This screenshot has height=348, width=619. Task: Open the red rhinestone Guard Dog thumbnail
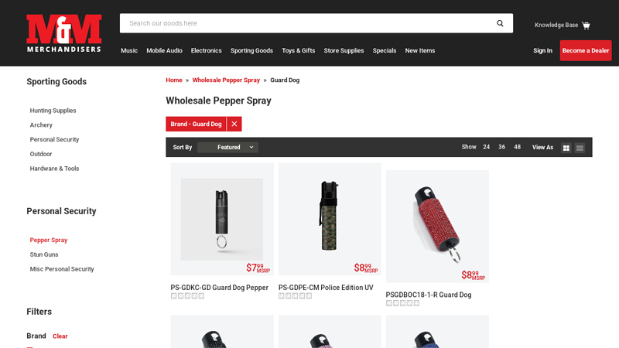(437, 227)
